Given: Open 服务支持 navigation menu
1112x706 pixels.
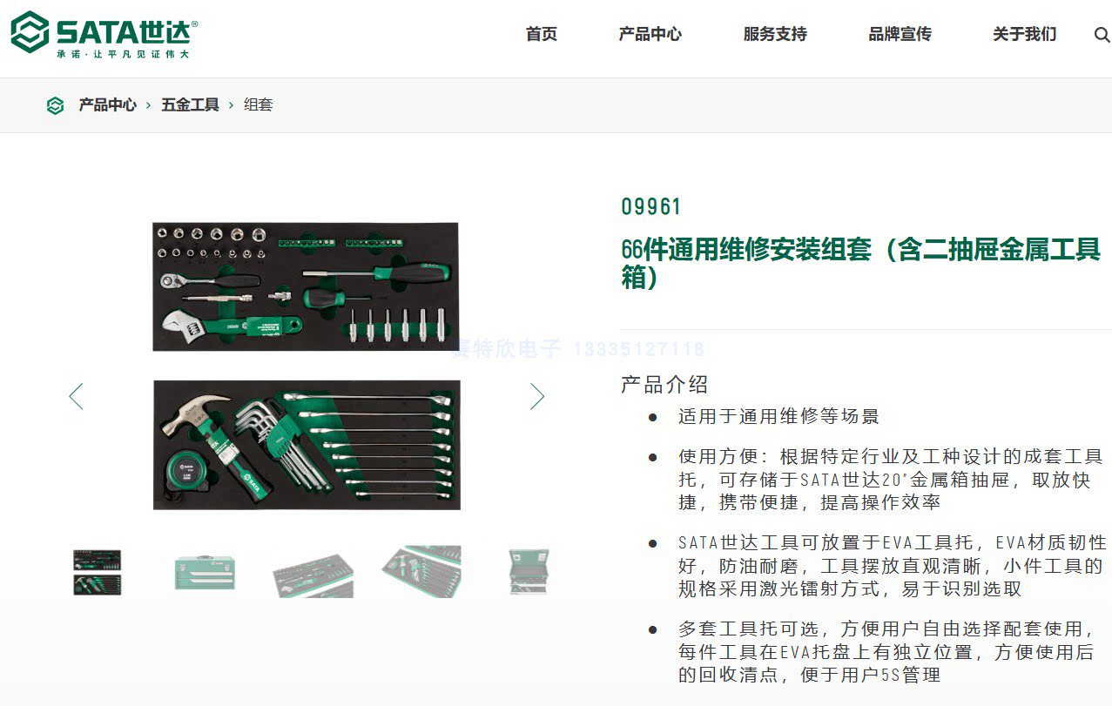Looking at the screenshot, I should (x=775, y=34).
